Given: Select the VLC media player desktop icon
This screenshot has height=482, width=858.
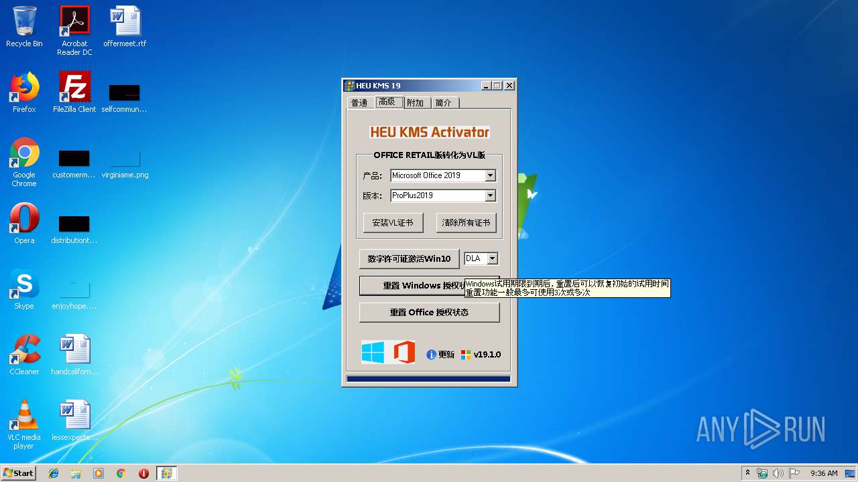Looking at the screenshot, I should coord(24,424).
